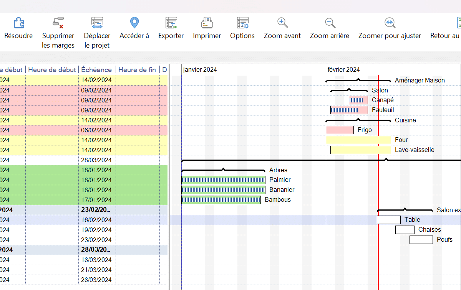Click the yellow Four task bar
Image resolution: width=461 pixels, height=290 pixels.
358,140
